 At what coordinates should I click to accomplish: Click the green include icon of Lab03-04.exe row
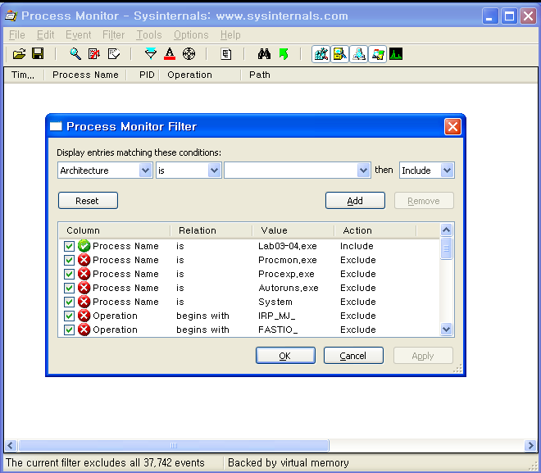84,246
